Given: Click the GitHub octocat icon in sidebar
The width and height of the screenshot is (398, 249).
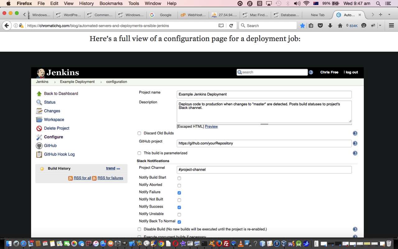Looking at the screenshot, I should tap(39, 146).
